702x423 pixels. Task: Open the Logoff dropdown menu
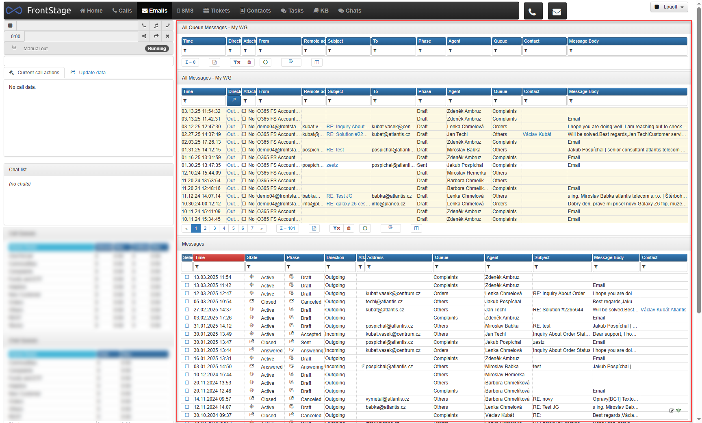click(x=669, y=7)
